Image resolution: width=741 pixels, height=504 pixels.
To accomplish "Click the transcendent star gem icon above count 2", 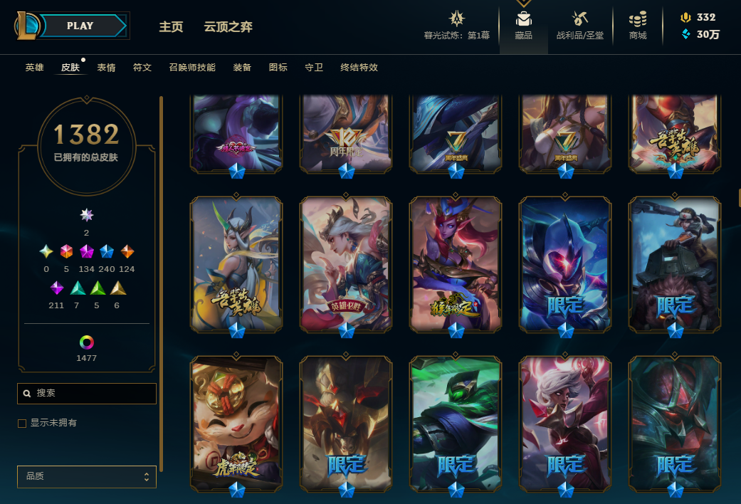I will pyautogui.click(x=86, y=215).
